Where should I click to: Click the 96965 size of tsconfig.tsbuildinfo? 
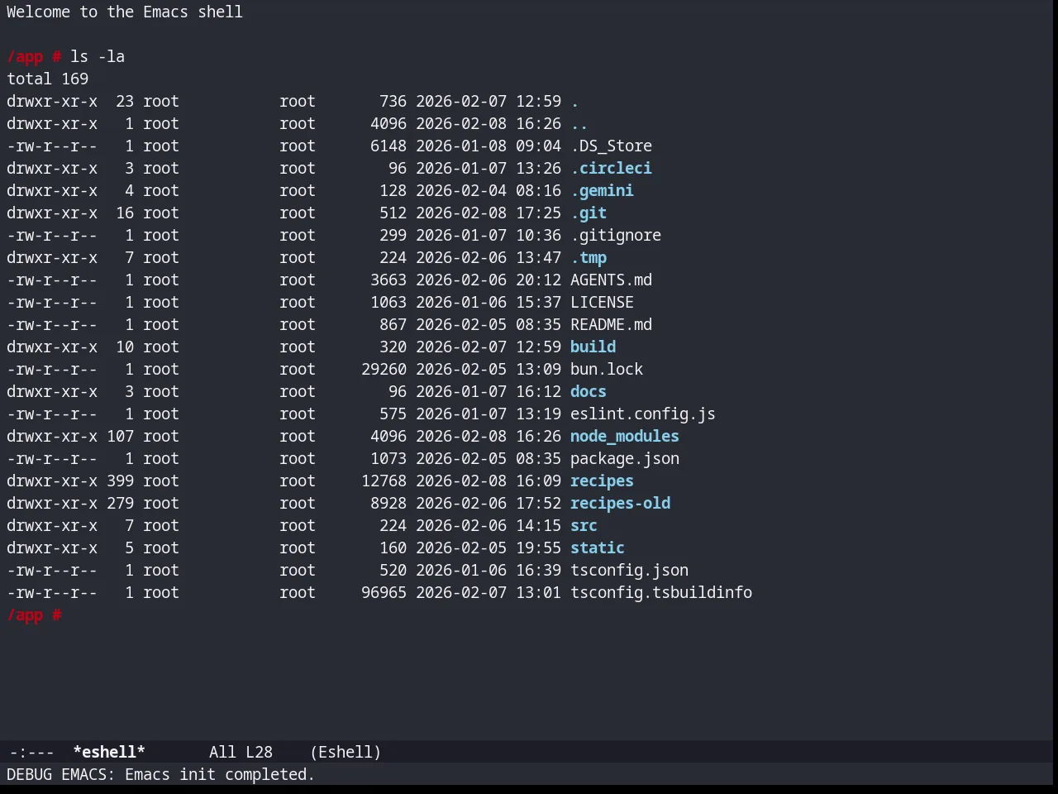[384, 592]
